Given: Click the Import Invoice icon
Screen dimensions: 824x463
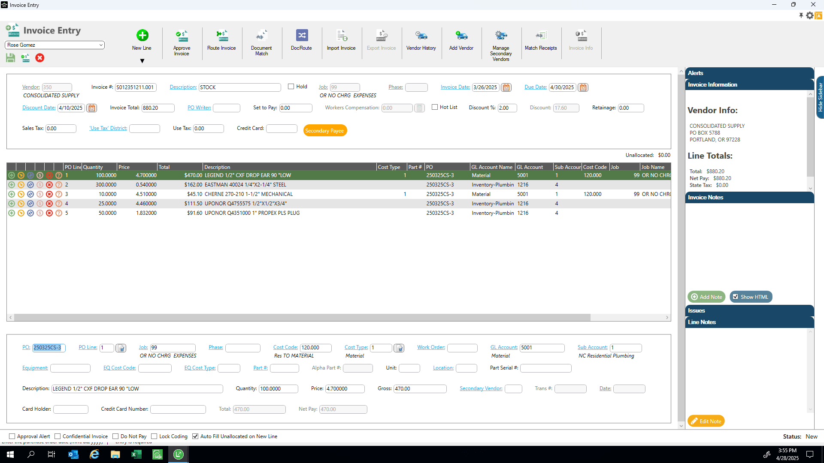Looking at the screenshot, I should [341, 35].
